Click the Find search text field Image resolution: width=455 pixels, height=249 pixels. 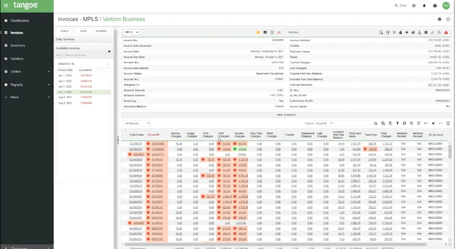pyautogui.click(x=353, y=124)
